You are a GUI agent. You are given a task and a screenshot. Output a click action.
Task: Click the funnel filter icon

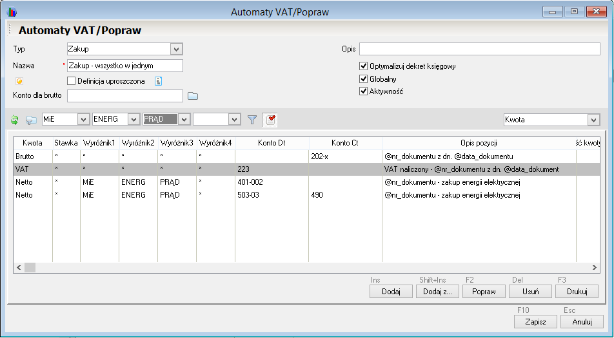point(253,120)
